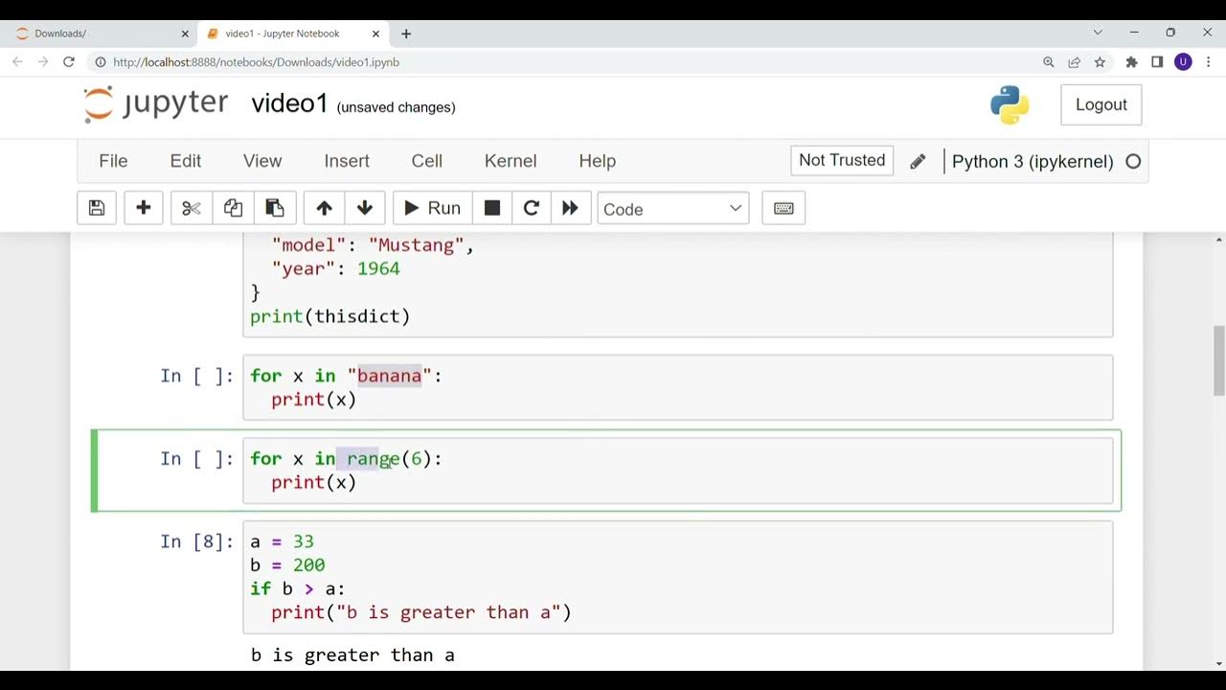Close the Downloads/ browser tab
Viewport: 1226px width, 690px height.
tap(185, 34)
